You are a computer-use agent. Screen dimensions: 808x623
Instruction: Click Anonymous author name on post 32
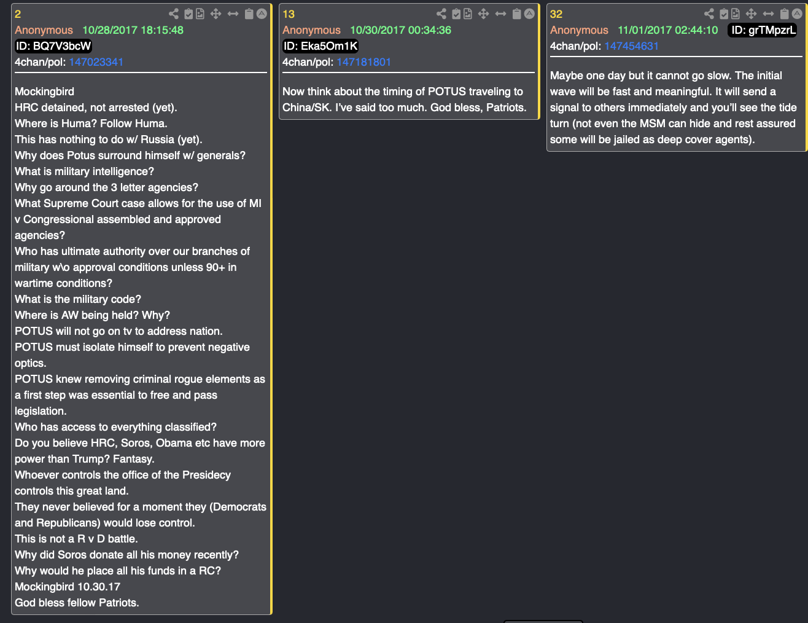579,30
